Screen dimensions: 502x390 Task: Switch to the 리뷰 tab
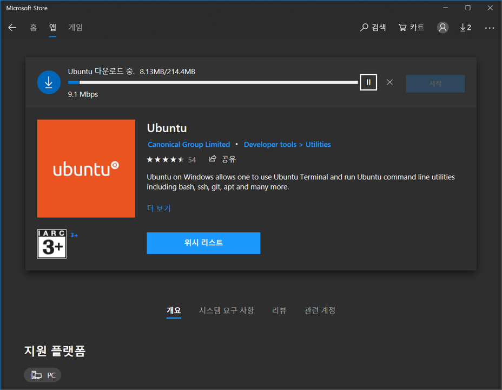tap(279, 310)
